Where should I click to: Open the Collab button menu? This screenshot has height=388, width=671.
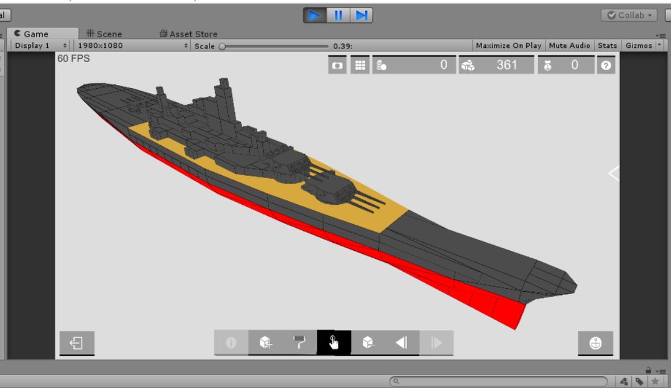tap(629, 16)
